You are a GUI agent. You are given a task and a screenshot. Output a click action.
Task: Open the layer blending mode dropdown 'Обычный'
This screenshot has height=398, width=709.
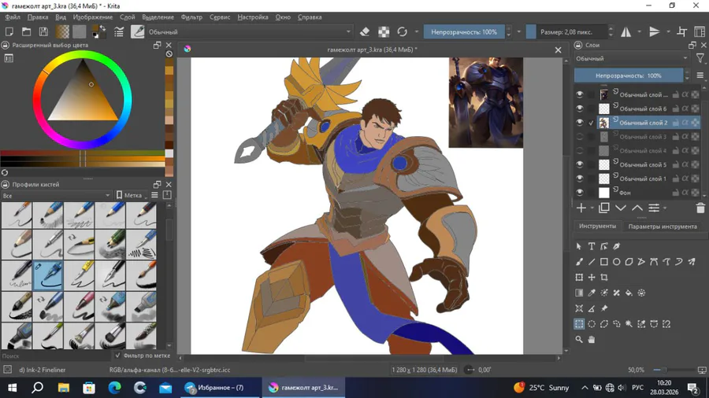pyautogui.click(x=630, y=59)
